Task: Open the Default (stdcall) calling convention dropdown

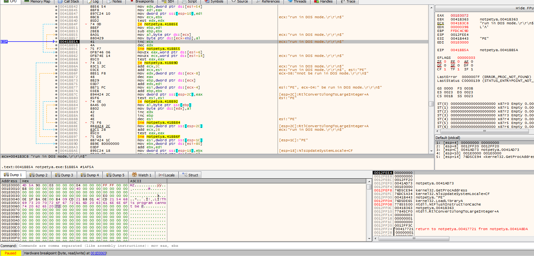Action: pyautogui.click(x=484, y=138)
